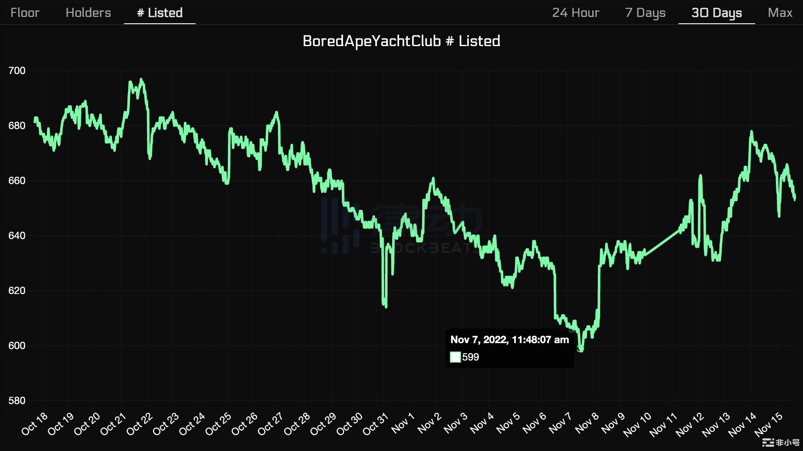Screen dimensions: 803x451
Task: Click the BoredApeYachtClub # Listed chart title
Action: click(x=401, y=41)
